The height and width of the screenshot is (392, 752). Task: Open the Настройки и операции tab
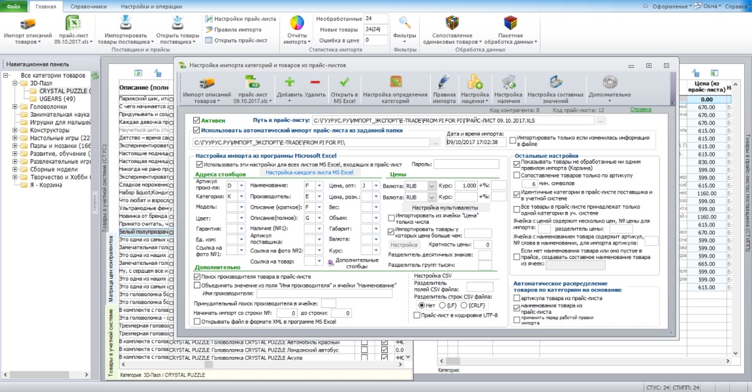pos(151,7)
